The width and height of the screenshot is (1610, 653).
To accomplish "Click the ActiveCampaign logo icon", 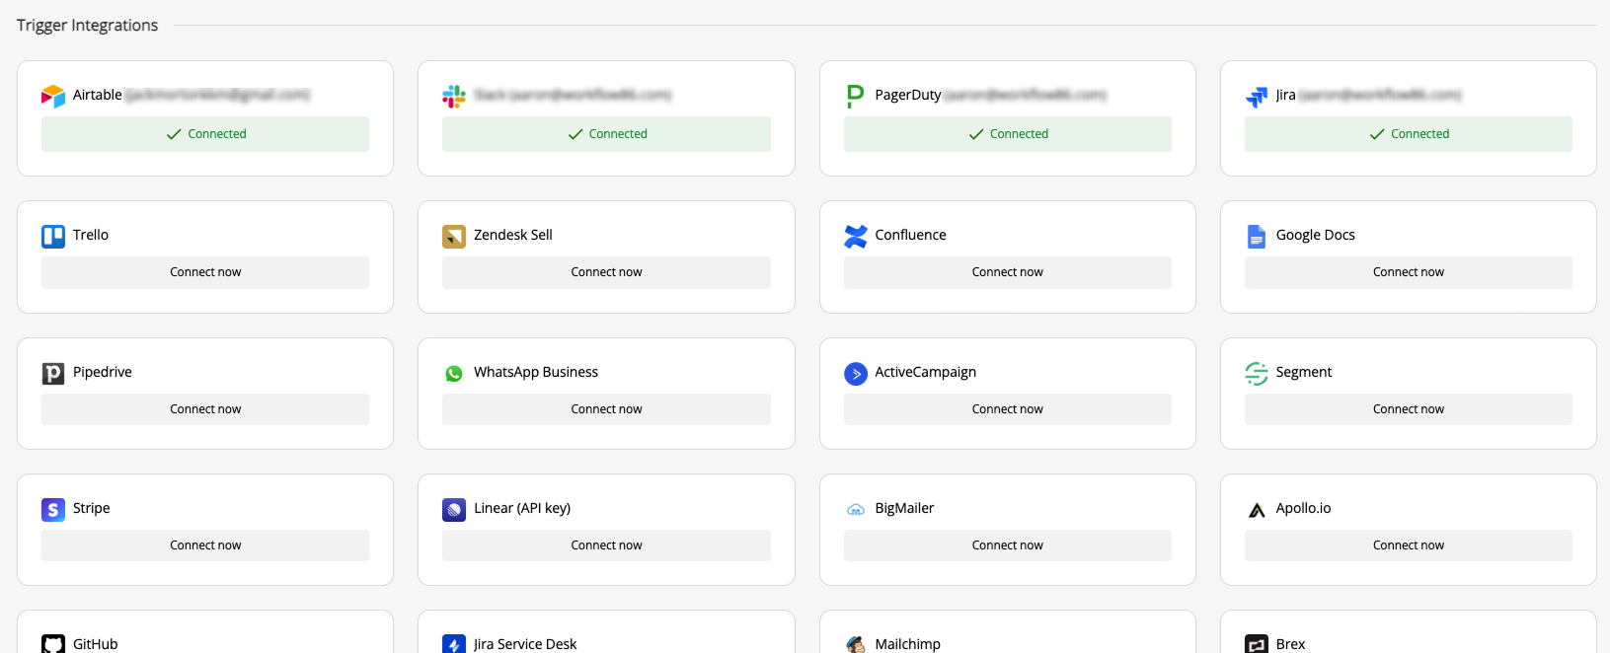I will 855,373.
